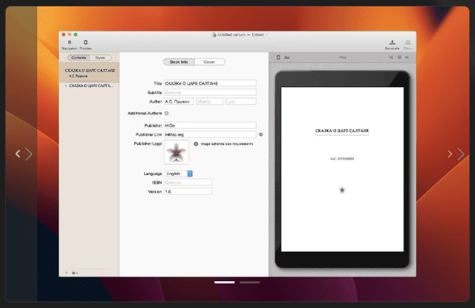Select the Book Info tab
The image size is (475, 308).
click(178, 62)
